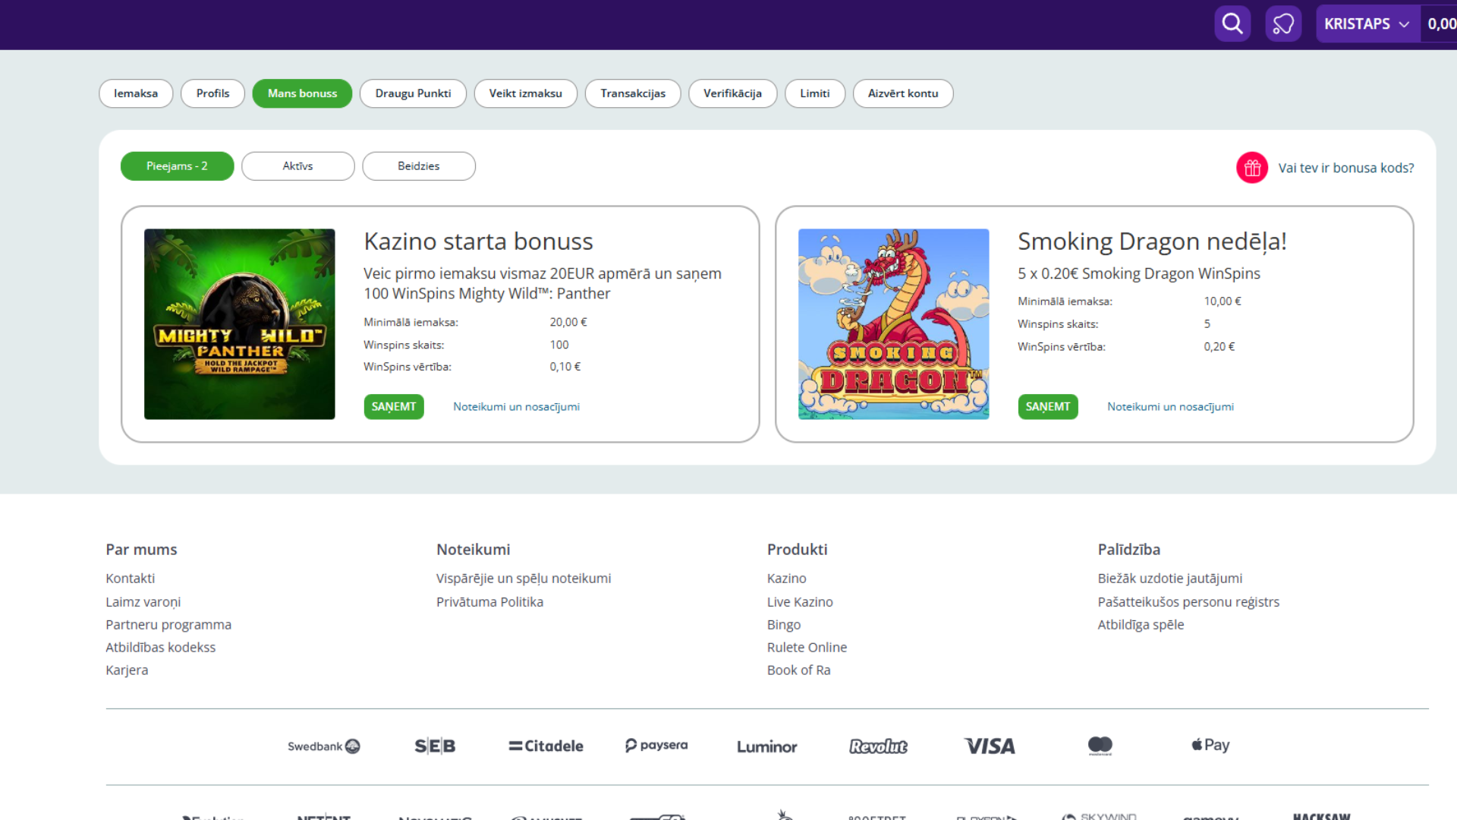
Task: Click the Apple Pay logo
Action: pos(1210,745)
